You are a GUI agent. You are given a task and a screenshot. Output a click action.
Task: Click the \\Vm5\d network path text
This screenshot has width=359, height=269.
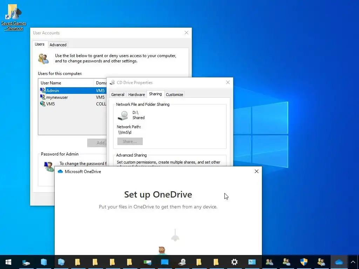pos(125,132)
